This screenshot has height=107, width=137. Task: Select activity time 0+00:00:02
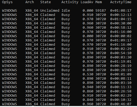(121, 36)
